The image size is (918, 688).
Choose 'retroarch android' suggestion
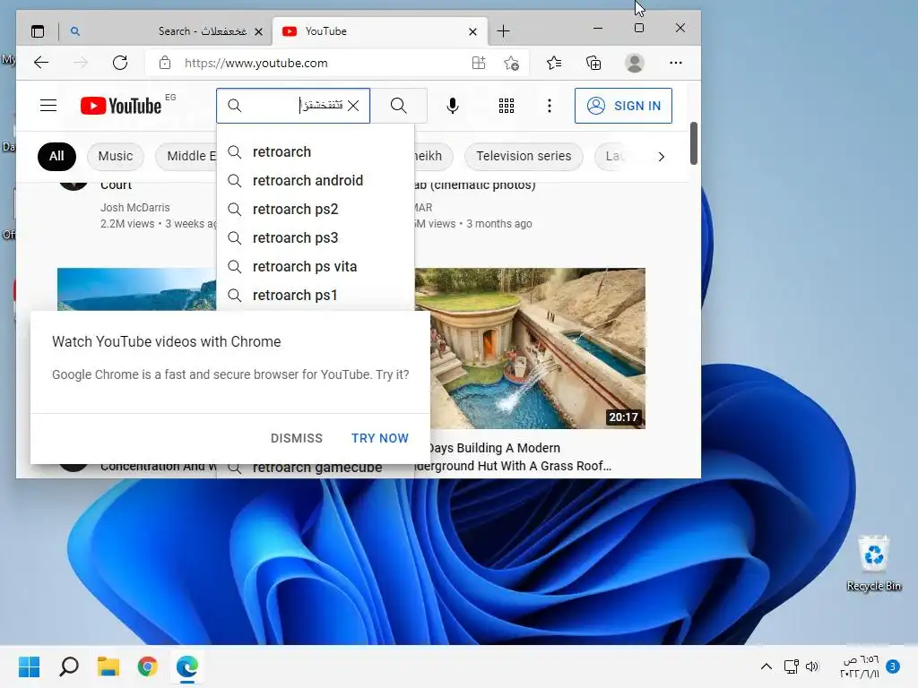tap(316, 181)
